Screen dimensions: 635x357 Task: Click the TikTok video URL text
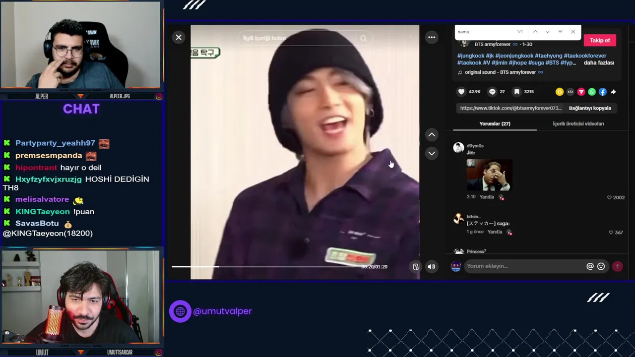click(510, 108)
